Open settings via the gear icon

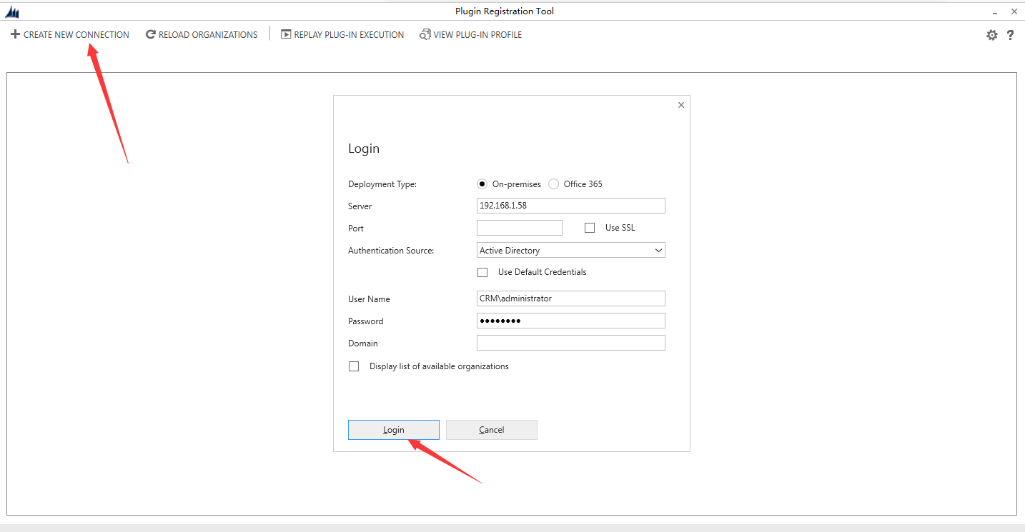992,35
